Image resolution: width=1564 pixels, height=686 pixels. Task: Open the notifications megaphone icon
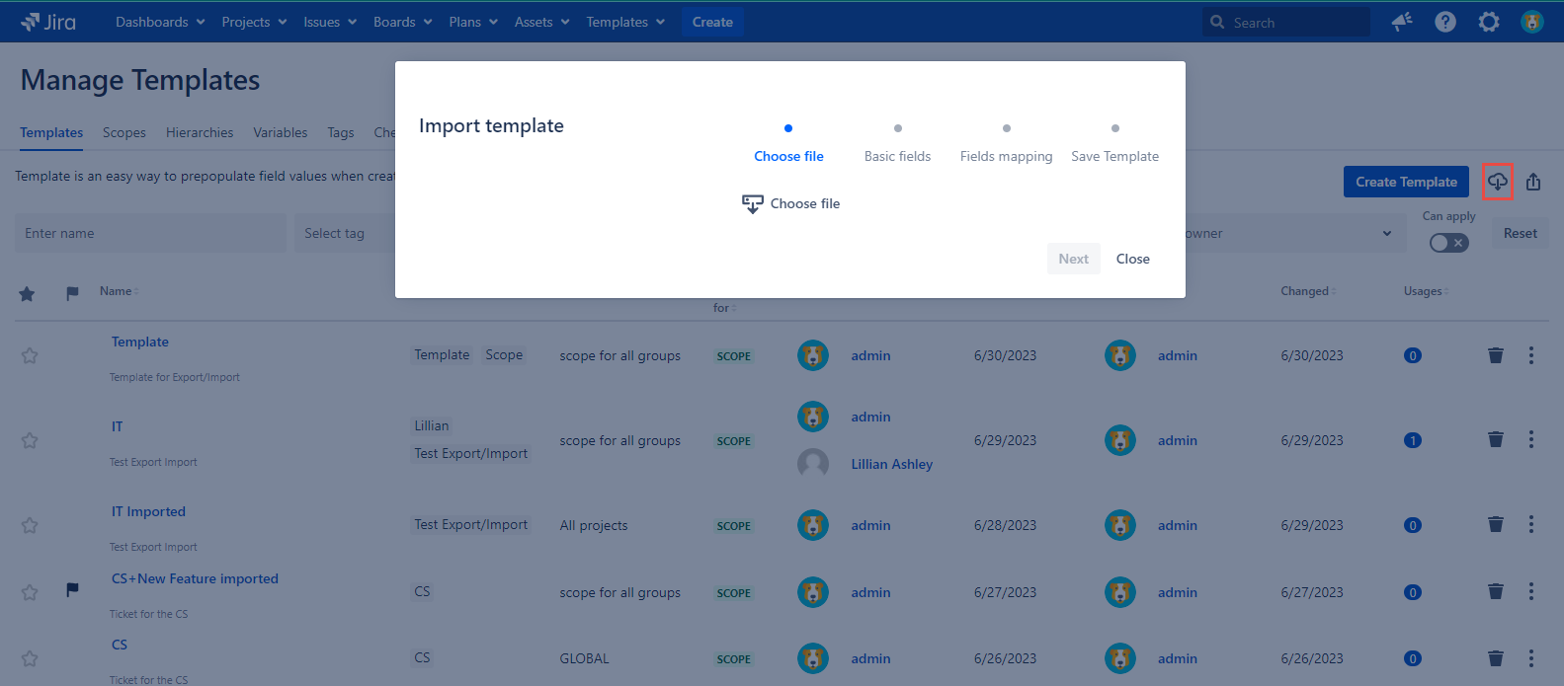coord(1402,22)
